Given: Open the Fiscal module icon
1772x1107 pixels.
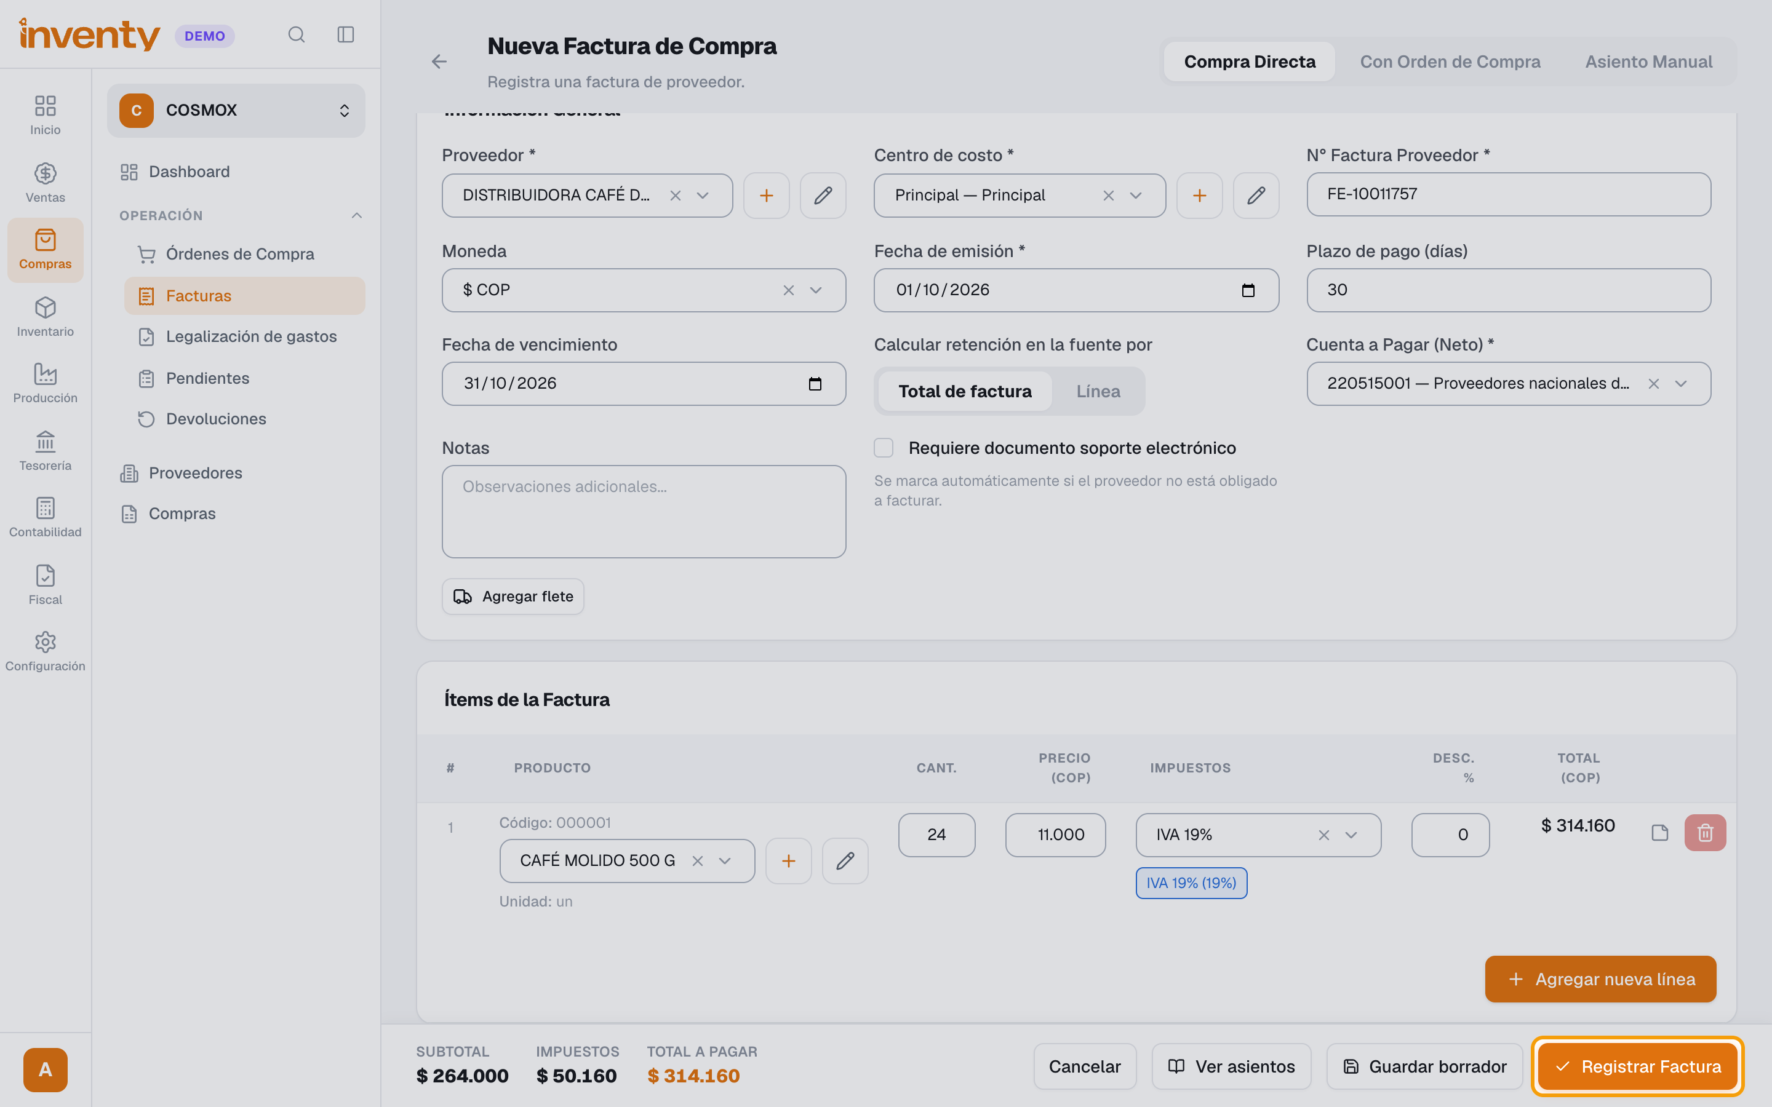Looking at the screenshot, I should coord(46,584).
